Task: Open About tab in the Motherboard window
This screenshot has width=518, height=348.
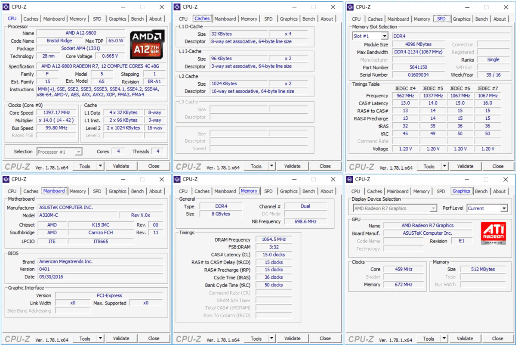Action: click(x=155, y=191)
